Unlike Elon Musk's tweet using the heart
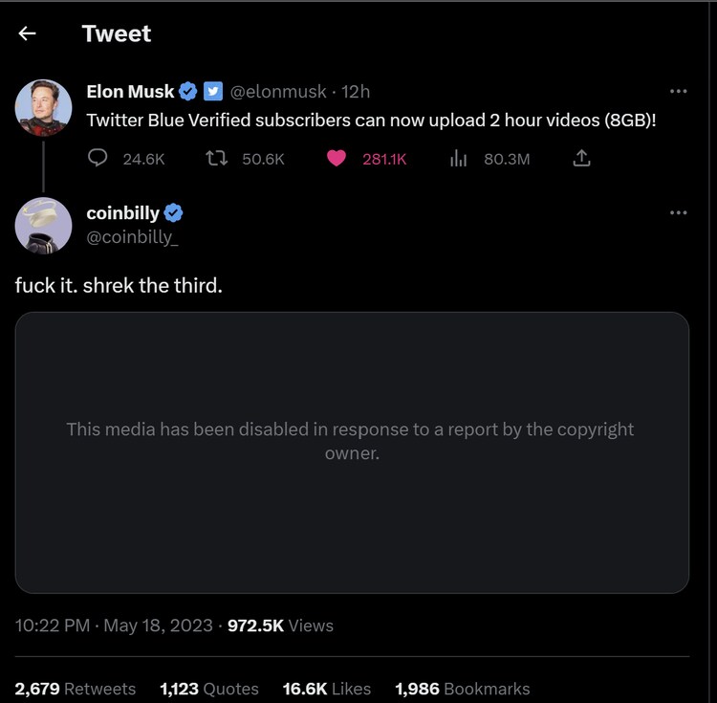This screenshot has width=717, height=703. click(337, 159)
